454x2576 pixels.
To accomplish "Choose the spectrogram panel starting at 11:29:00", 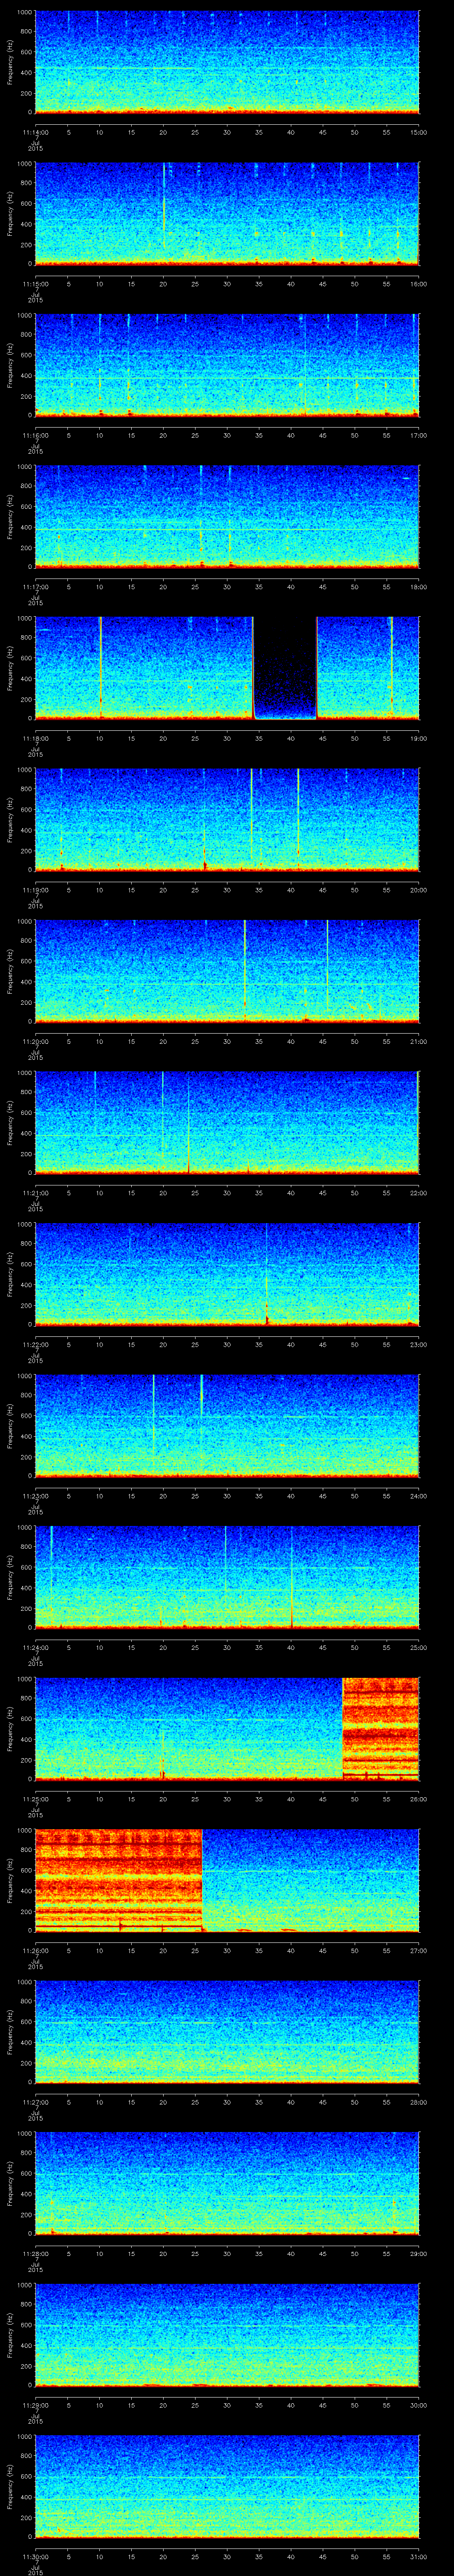I will tap(227, 2335).
